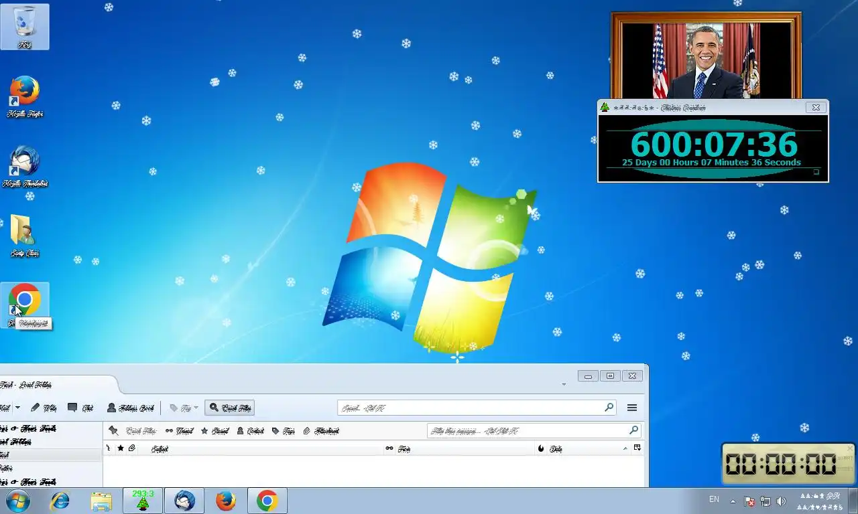Screen dimensions: 858x514
Task: Select the Mozilla Firefox desktop shortcut
Action: (25, 98)
